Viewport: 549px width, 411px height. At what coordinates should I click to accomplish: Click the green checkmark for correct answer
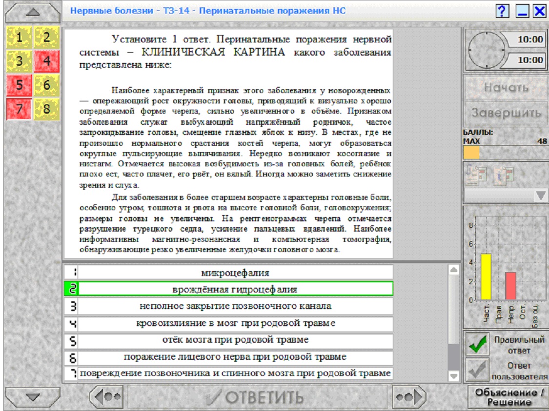[477, 344]
